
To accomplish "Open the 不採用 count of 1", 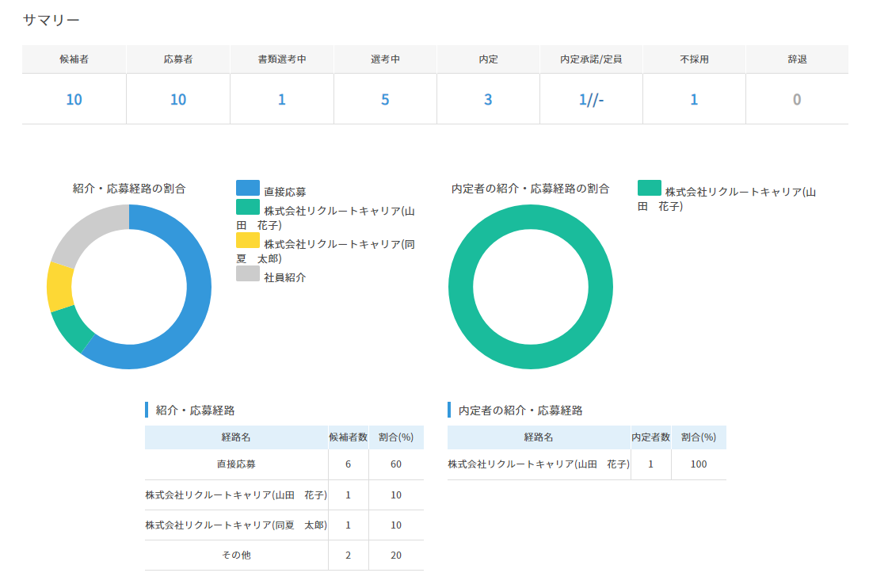I will pyautogui.click(x=694, y=99).
